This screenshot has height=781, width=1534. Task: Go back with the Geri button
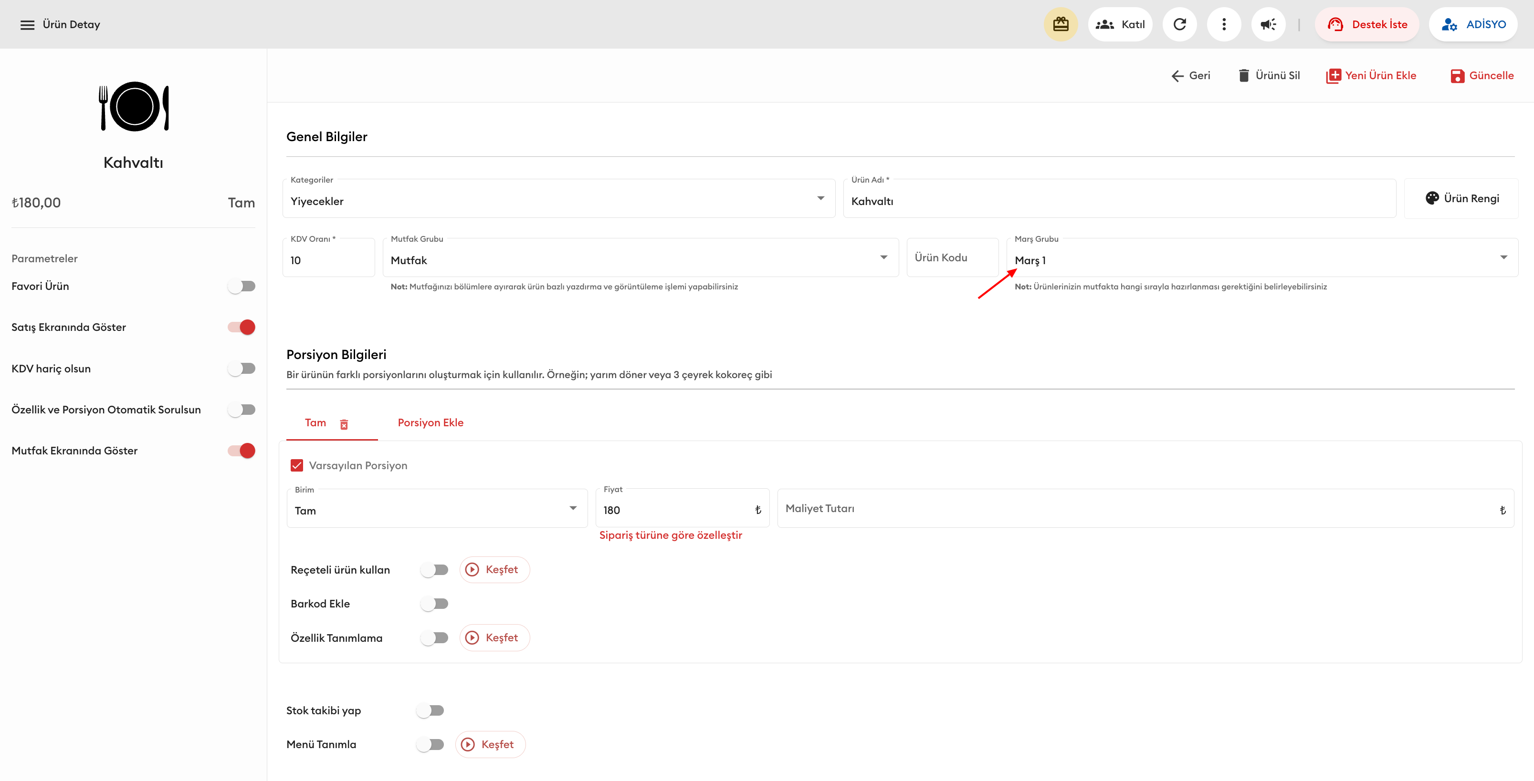[1191, 75]
